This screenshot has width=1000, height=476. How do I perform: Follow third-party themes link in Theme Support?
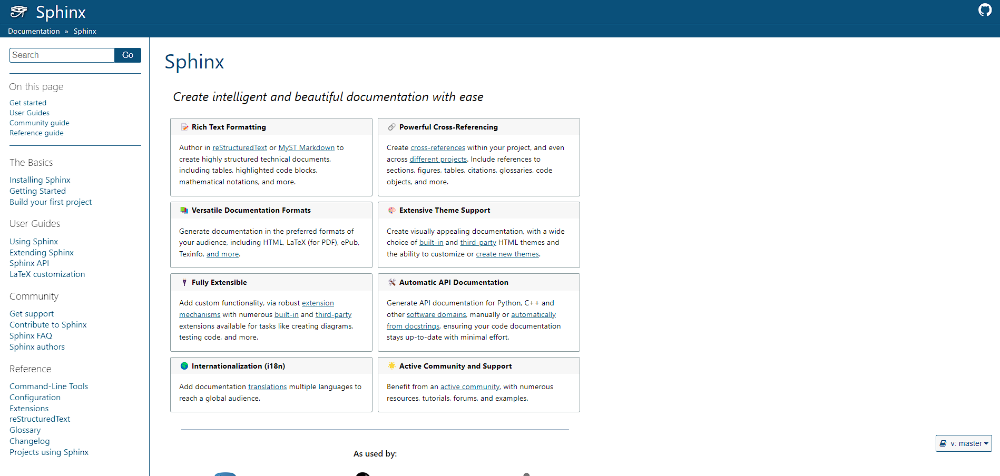[x=478, y=243]
